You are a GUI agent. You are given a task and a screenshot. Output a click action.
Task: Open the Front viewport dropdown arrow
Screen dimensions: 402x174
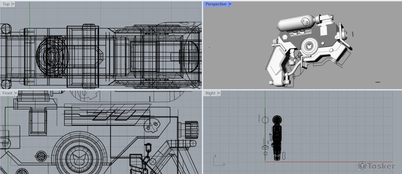click(16, 93)
